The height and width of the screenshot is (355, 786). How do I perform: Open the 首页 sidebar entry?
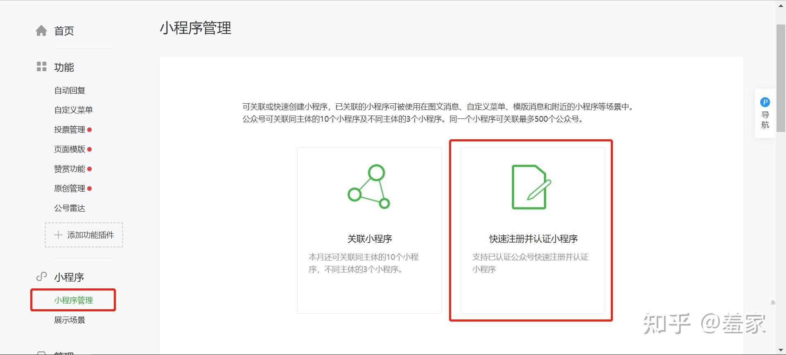point(64,31)
